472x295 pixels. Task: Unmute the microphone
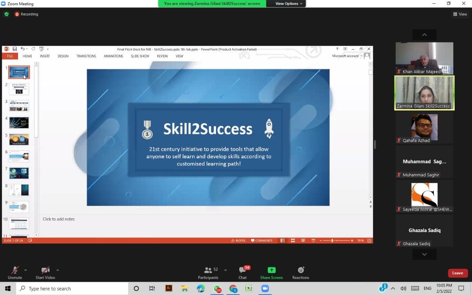pos(15,273)
